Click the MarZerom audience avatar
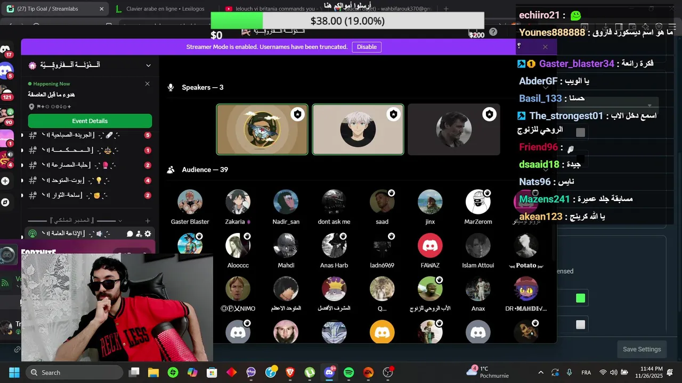The height and width of the screenshot is (383, 682). (478, 202)
